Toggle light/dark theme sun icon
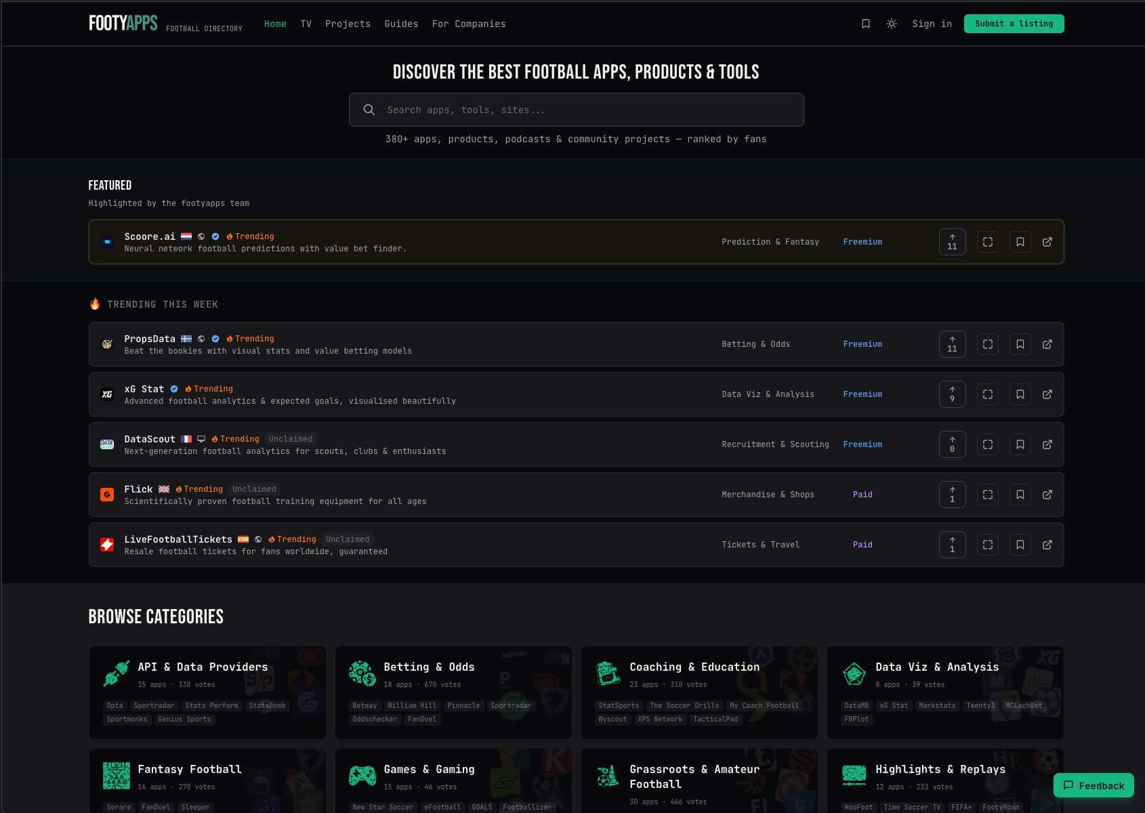The height and width of the screenshot is (813, 1145). pyautogui.click(x=891, y=24)
